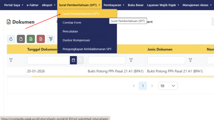Open the rows-per-page dropdown showing 10
214x120 pixels.
[168, 86]
